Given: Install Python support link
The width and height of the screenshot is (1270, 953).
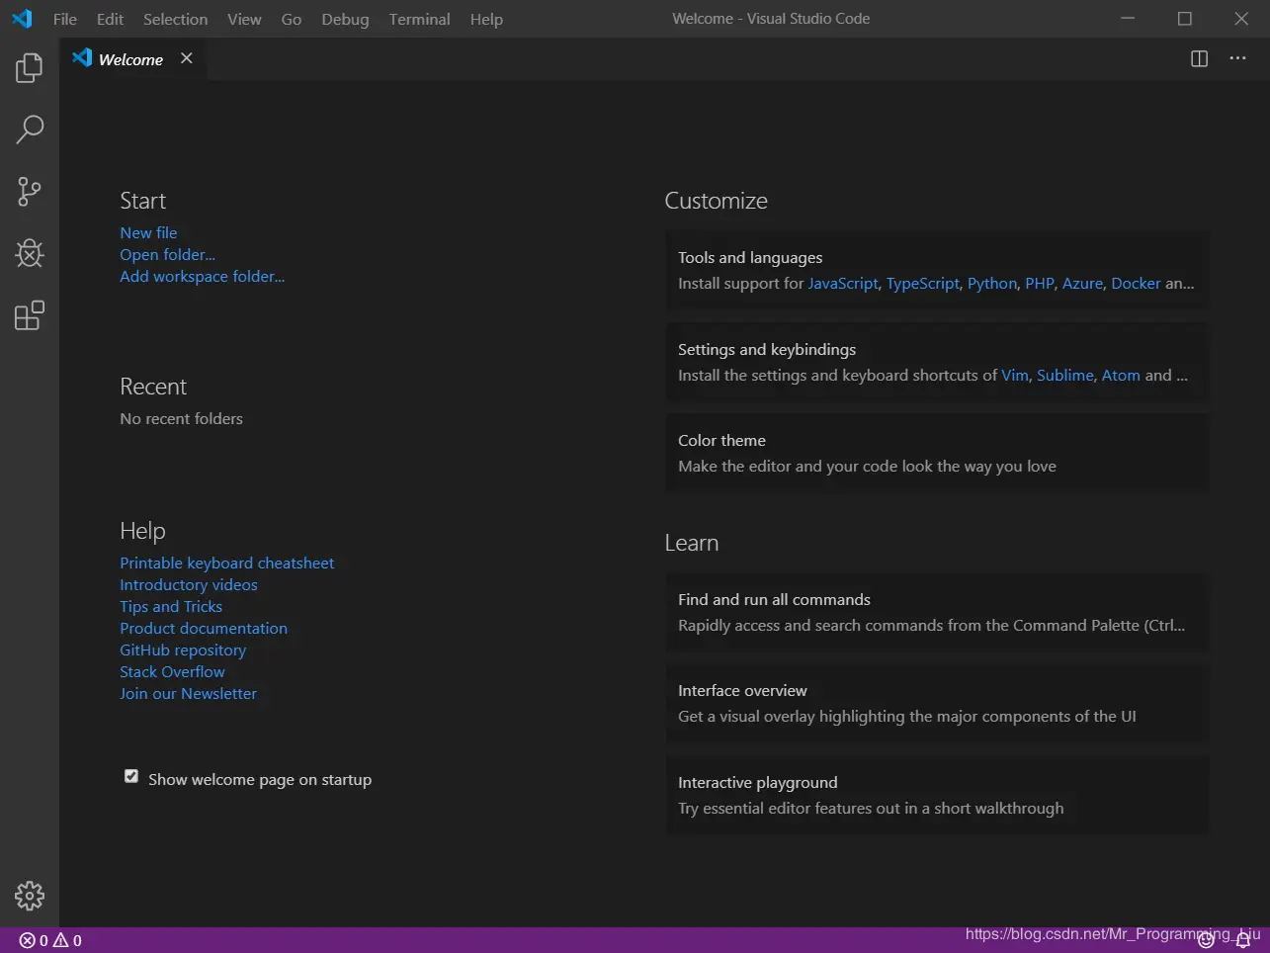Looking at the screenshot, I should pos(992,283).
